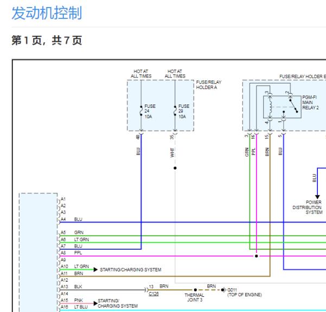
Task: Click the PGM-FI MAIN RELAY 2 label
Action: click(310, 102)
